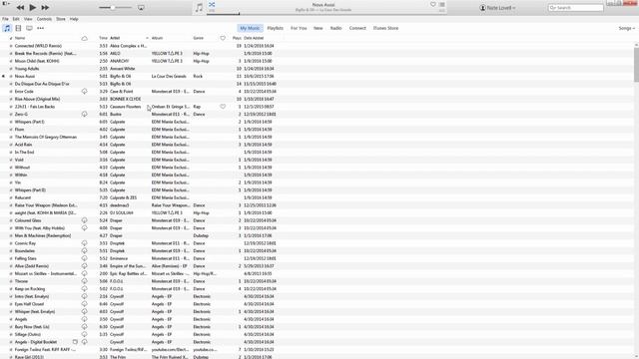The width and height of the screenshot is (639, 359).
Task: Uncheck the Void song checkbox
Action: (x=11, y=160)
